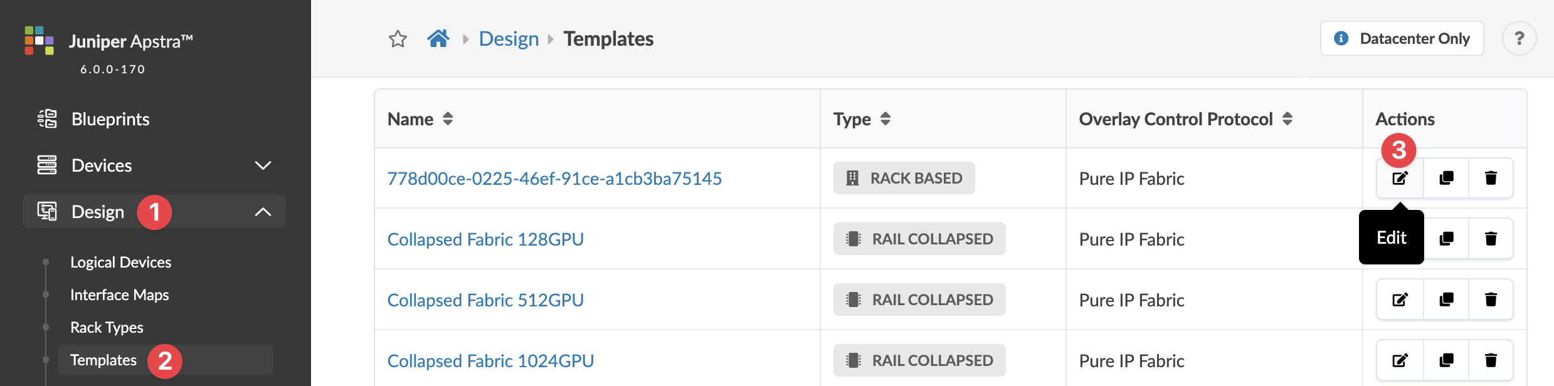Click the Datacenter Only button
Screen dimensions: 1554x386
click(1402, 39)
